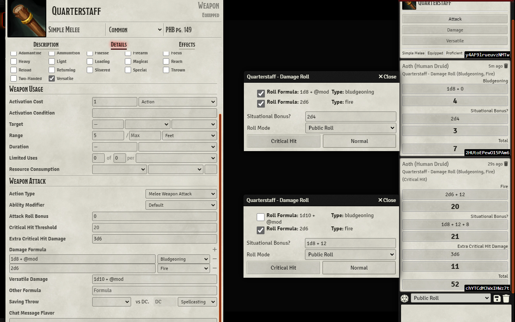The image size is (515, 322).
Task: Change the Bludgeoning damage type dropdown
Action: tap(183, 259)
